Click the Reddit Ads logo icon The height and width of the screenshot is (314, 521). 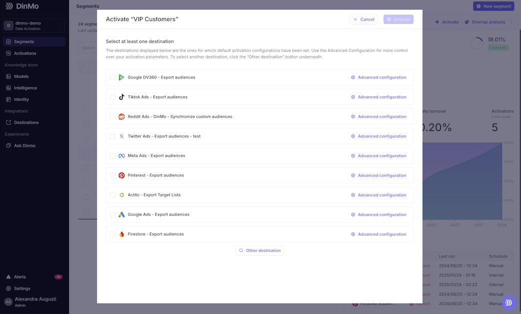[121, 116]
